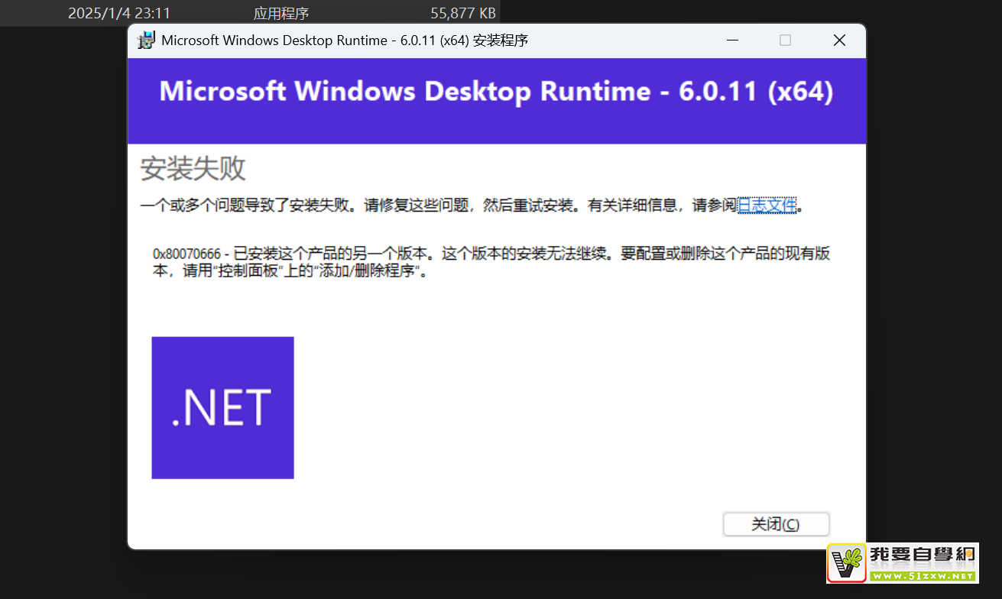
Task: Open the 日志文件 log file link
Action: [767, 206]
